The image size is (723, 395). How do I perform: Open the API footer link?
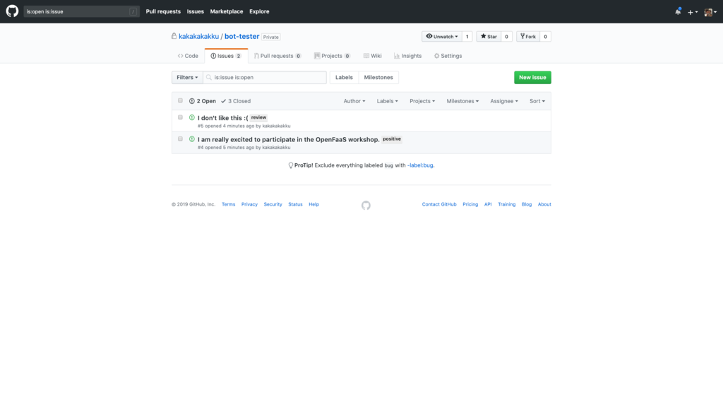pos(488,204)
